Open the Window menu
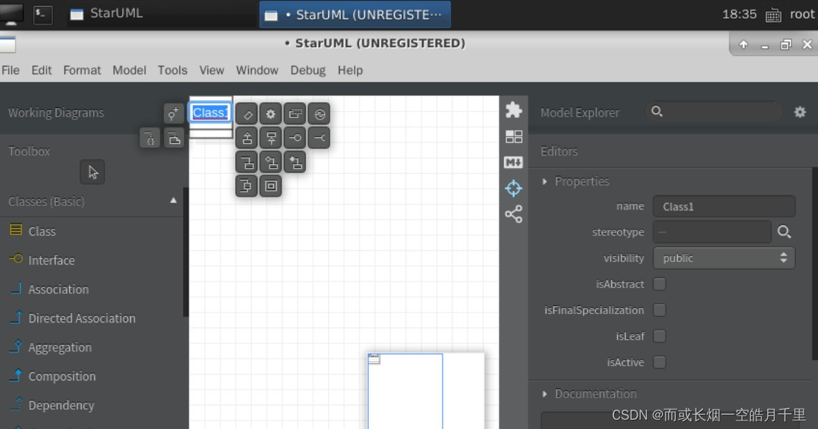The image size is (818, 429). click(x=257, y=70)
